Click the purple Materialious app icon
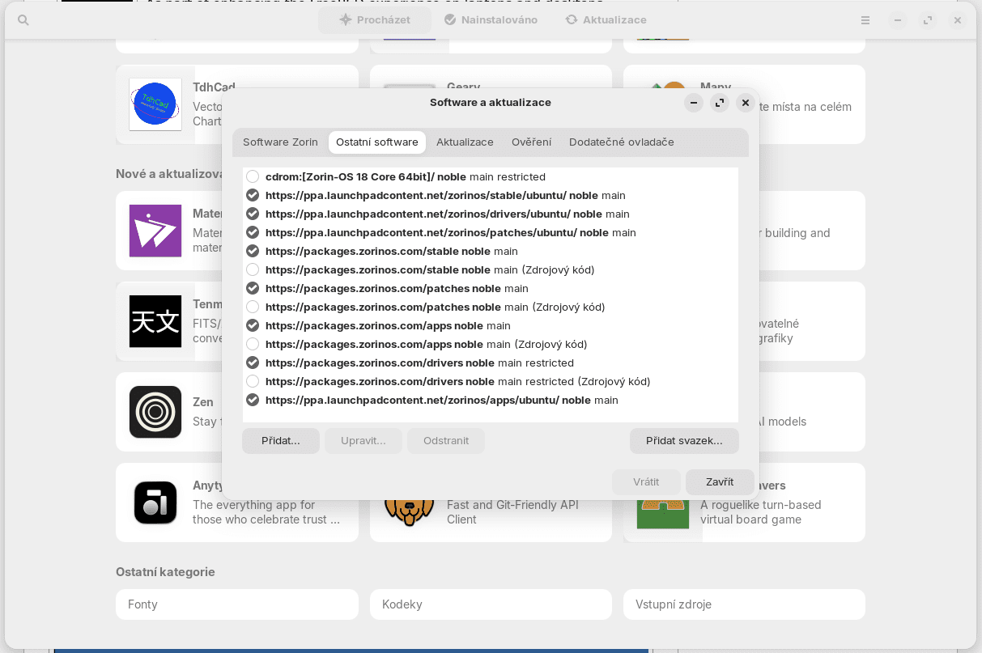The image size is (982, 653). tap(155, 231)
